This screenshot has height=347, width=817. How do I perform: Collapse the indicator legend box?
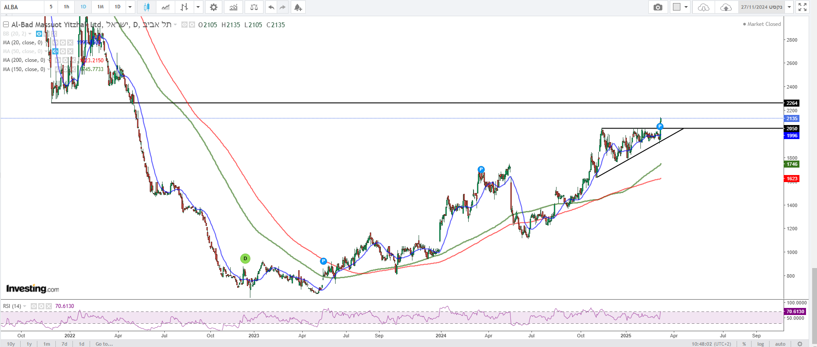click(6, 25)
